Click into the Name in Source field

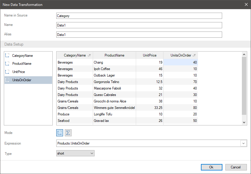(139, 16)
